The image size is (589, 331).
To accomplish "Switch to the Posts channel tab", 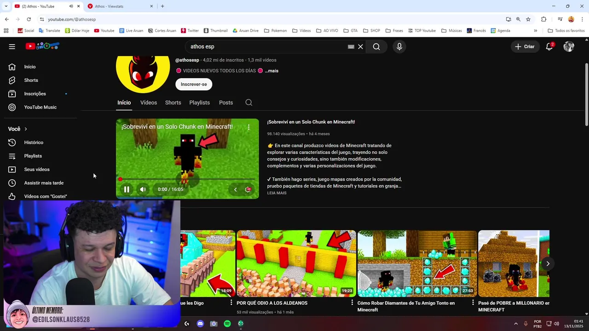I will tap(226, 103).
